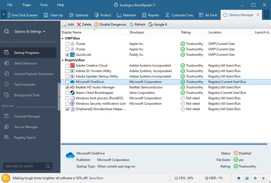Sort by Display Name column header
The image size is (271, 183).
point(94,32)
